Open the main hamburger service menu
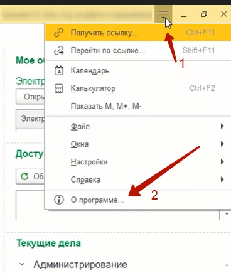The width and height of the screenshot is (231, 273). (x=163, y=14)
